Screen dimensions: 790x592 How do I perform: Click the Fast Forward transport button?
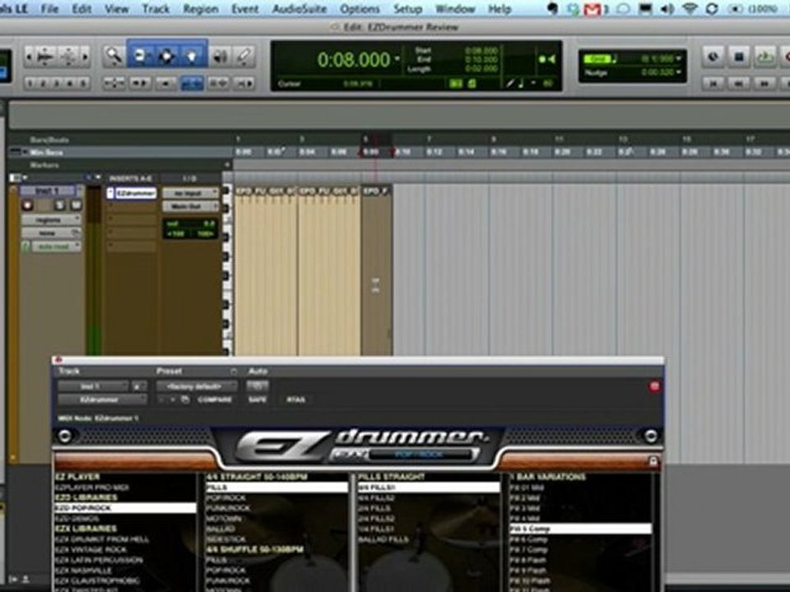pos(764,83)
